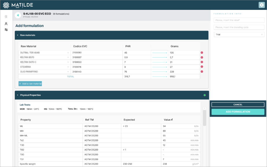
Task: Click the MATILDE logo
Action: point(18,5)
